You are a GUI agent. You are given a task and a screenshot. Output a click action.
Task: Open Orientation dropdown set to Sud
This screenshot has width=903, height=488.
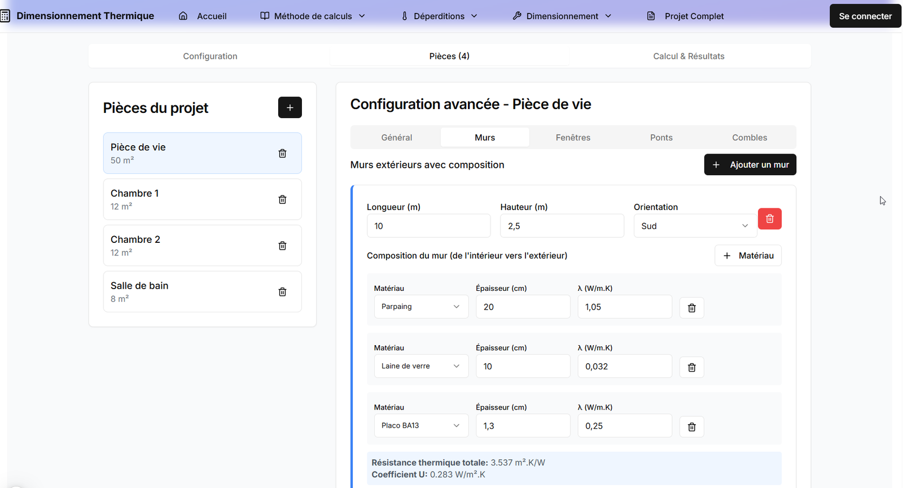[x=695, y=225]
